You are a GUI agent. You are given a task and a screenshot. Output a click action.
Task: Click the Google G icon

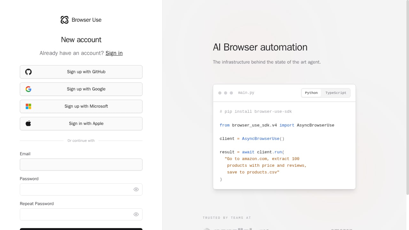(x=28, y=89)
